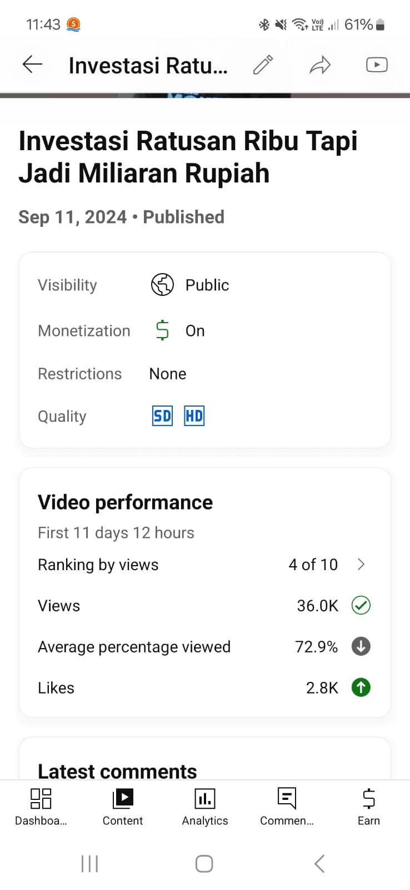Tap the share arrow icon

pos(320,65)
